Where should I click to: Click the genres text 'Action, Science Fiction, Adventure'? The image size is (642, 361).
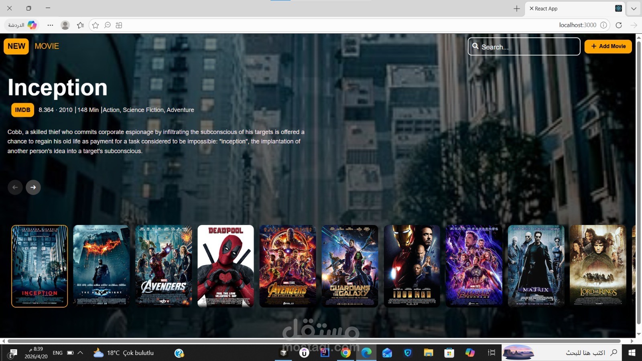click(148, 110)
